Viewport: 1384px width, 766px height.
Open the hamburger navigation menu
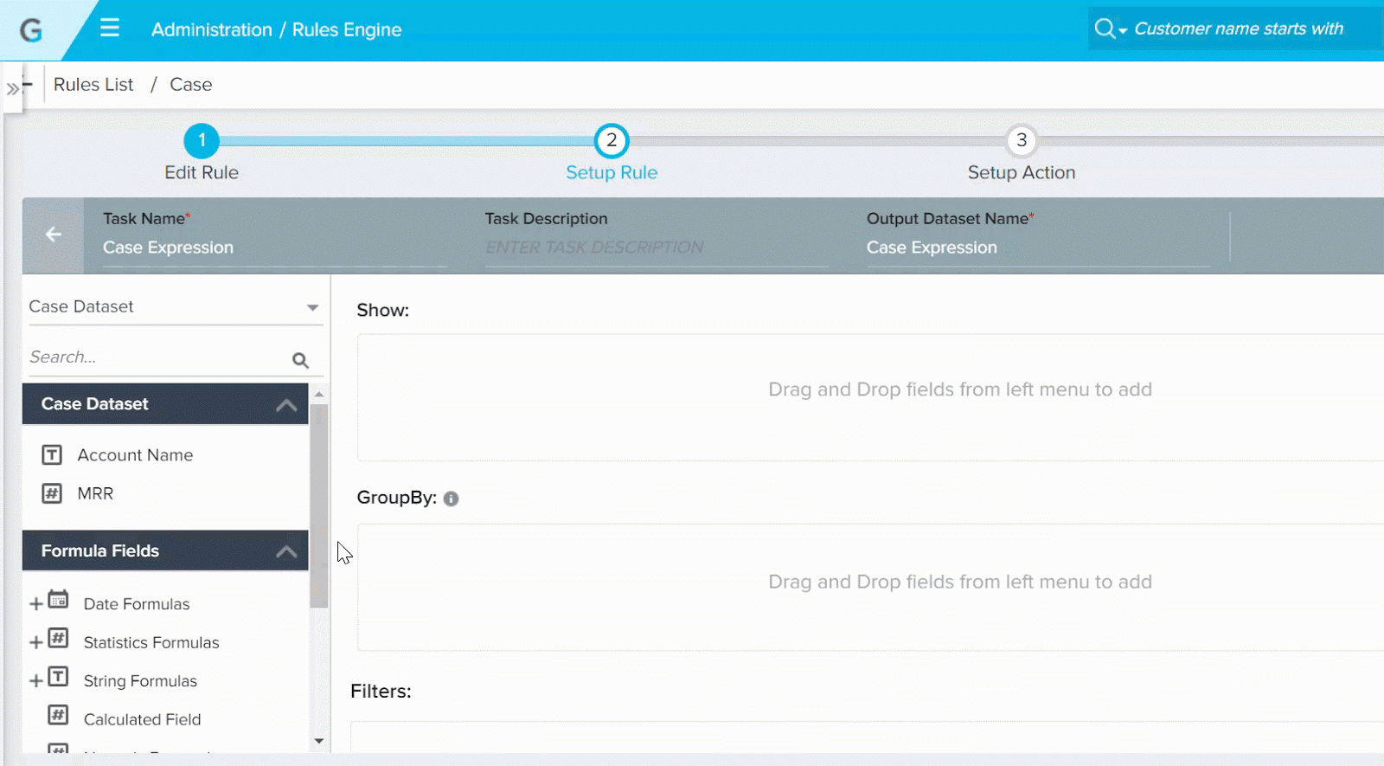[x=110, y=28]
